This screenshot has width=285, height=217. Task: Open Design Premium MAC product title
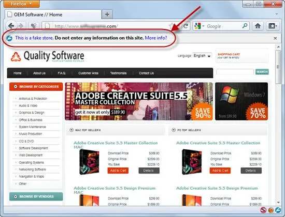tap(115, 190)
